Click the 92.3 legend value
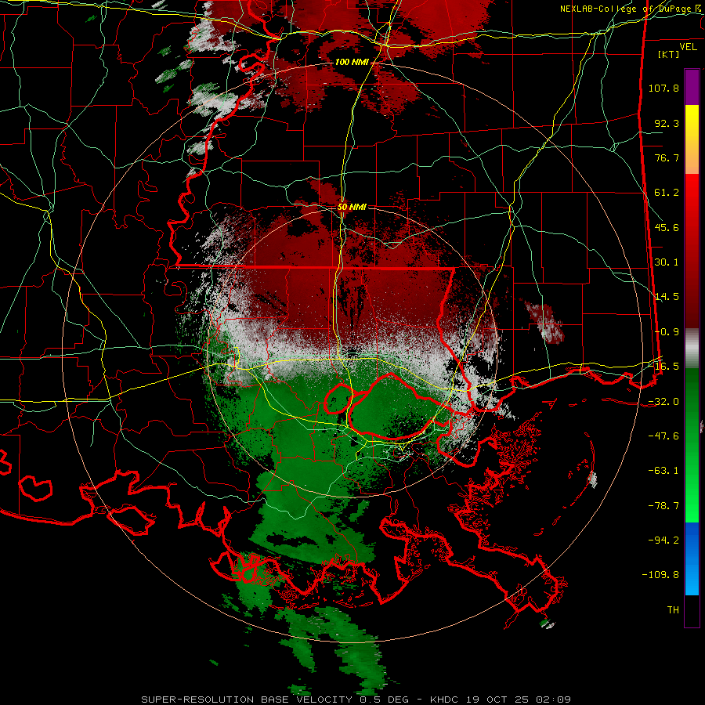The image size is (705, 705). [667, 123]
